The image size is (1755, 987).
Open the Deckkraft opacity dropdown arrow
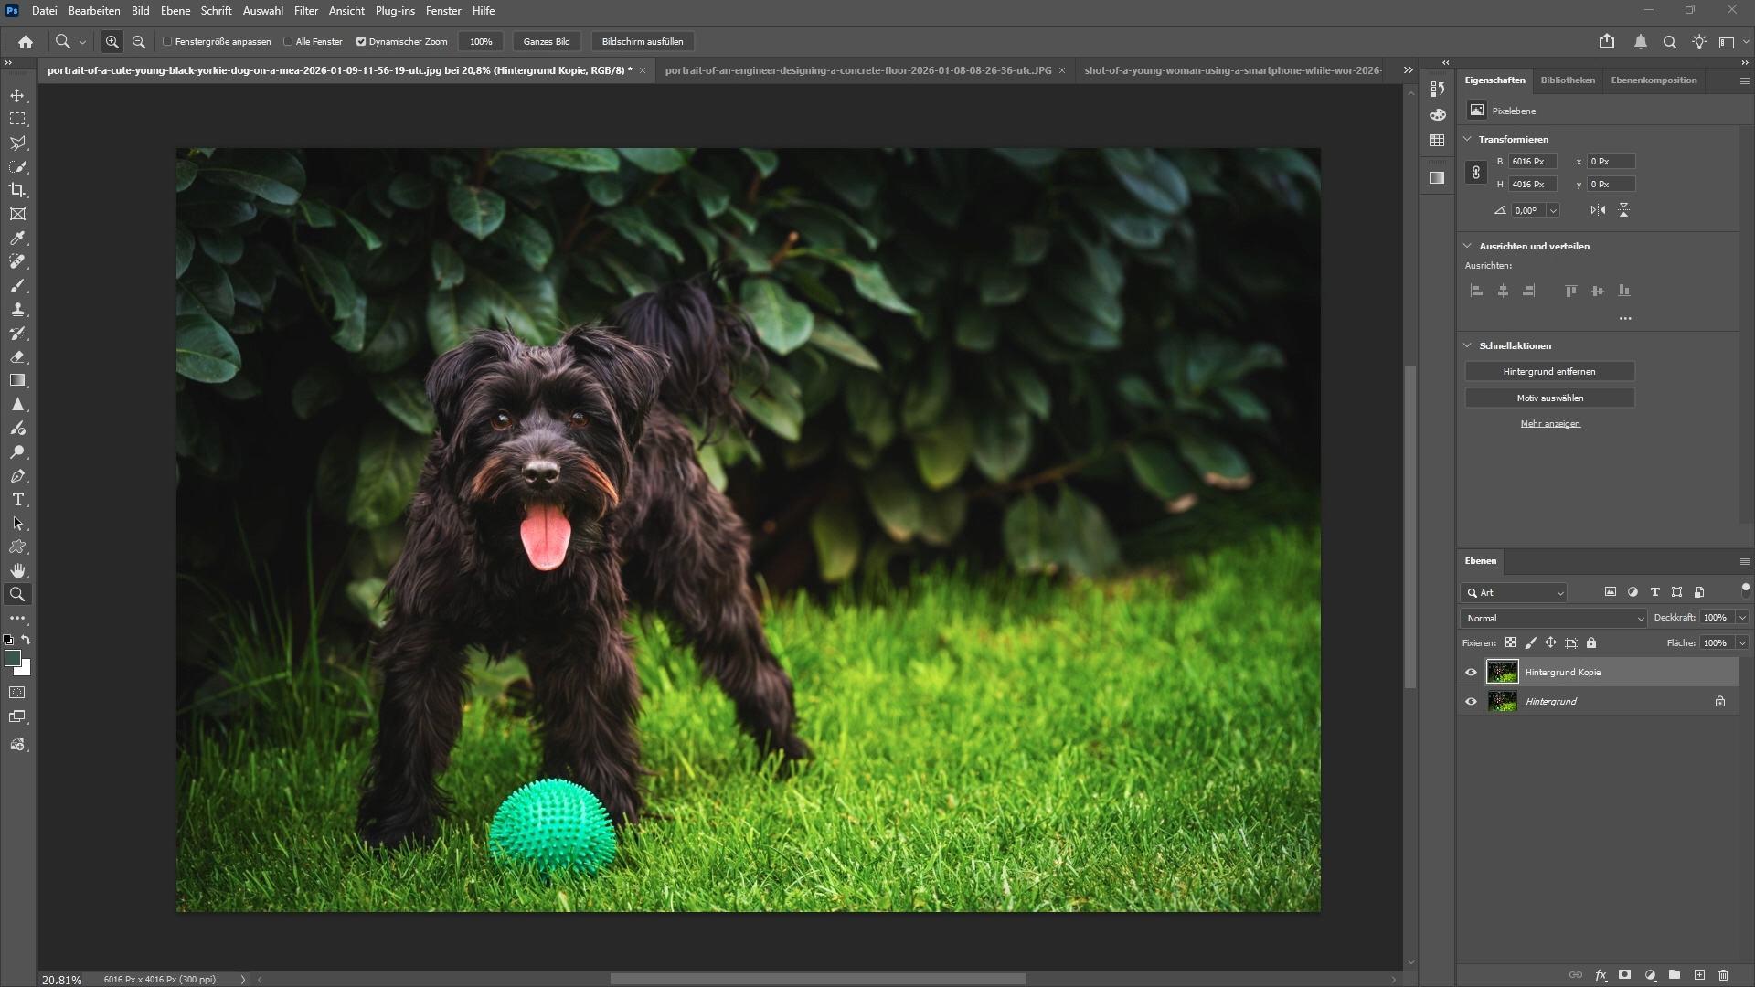[x=1742, y=618]
